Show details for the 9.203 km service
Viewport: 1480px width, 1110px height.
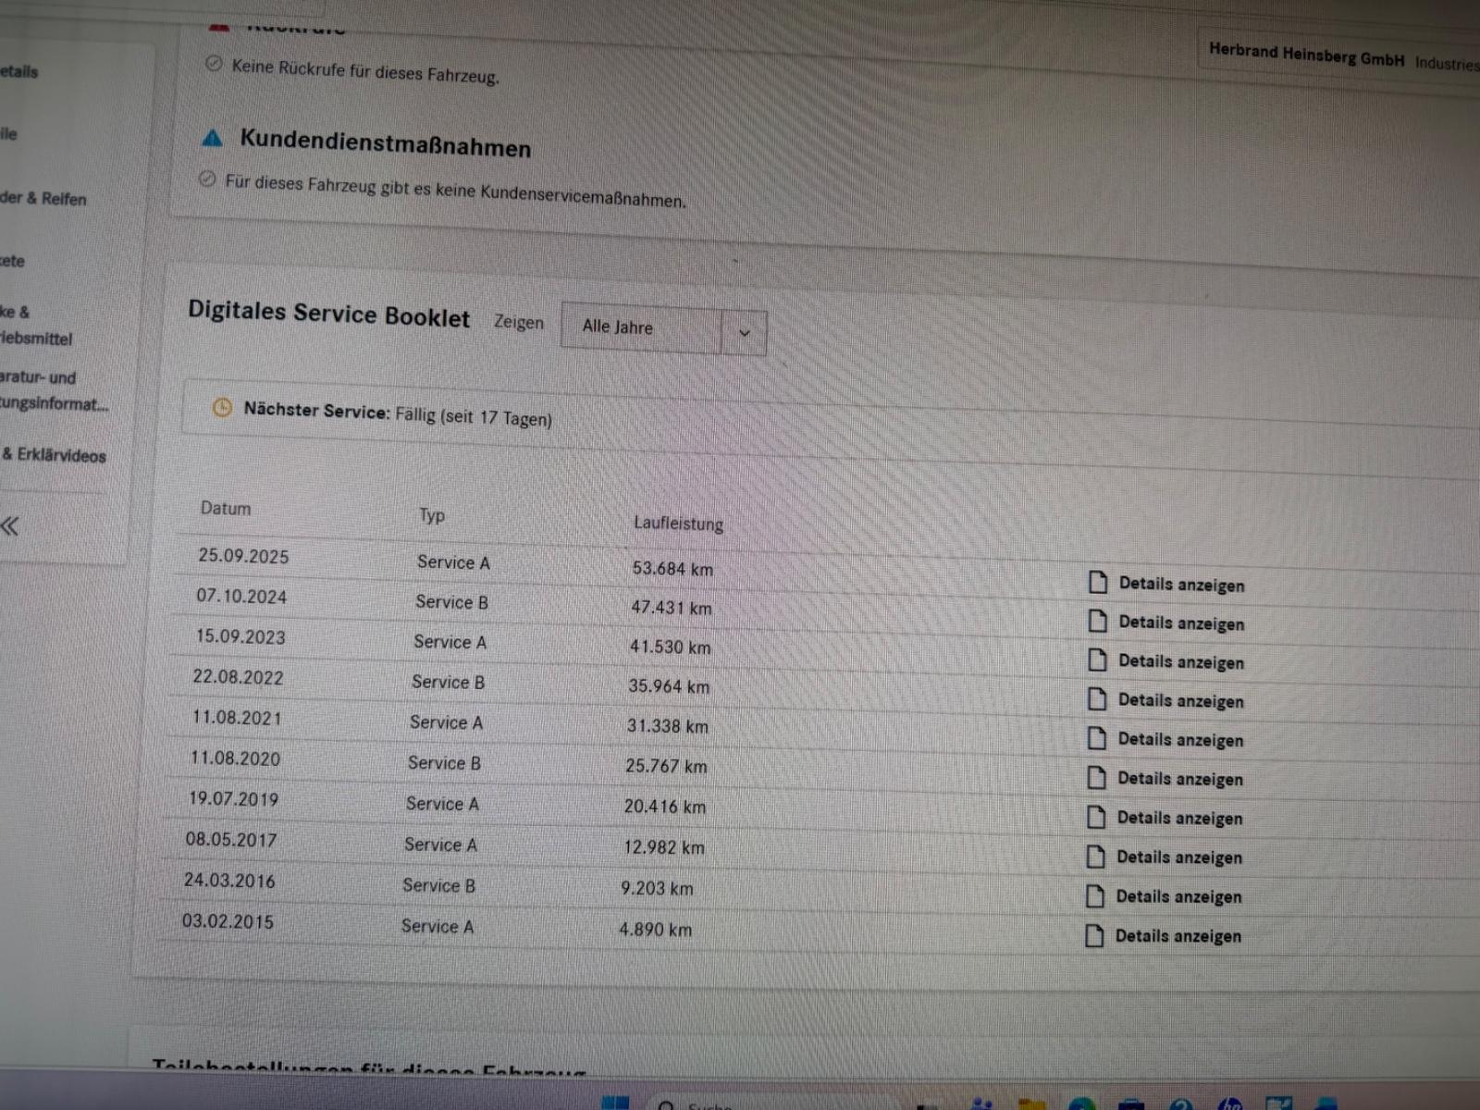1178,896
